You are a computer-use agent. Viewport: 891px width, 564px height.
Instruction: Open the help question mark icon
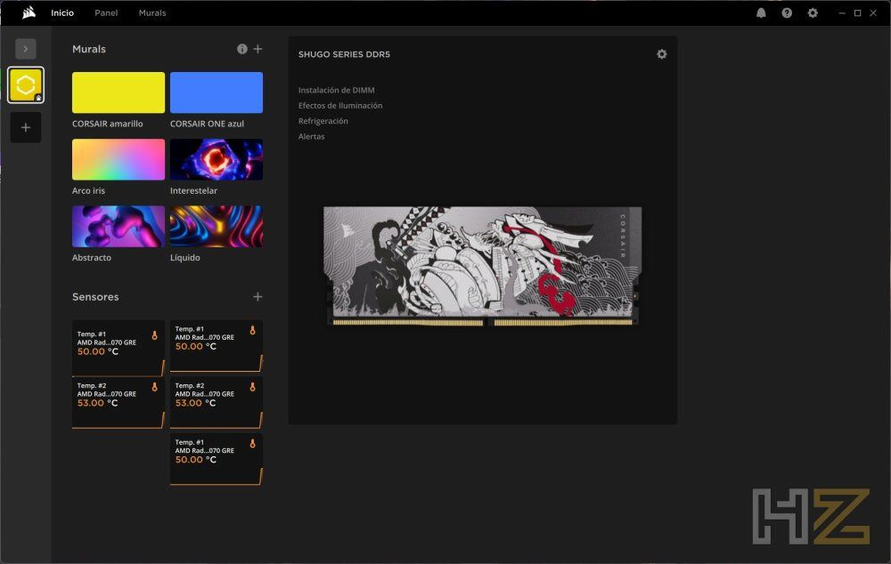787,12
